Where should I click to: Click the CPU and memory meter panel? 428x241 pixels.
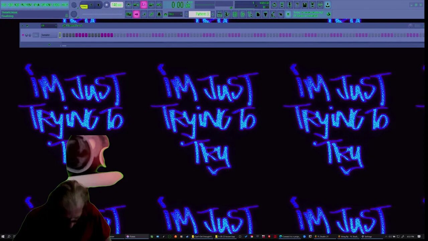click(x=252, y=5)
